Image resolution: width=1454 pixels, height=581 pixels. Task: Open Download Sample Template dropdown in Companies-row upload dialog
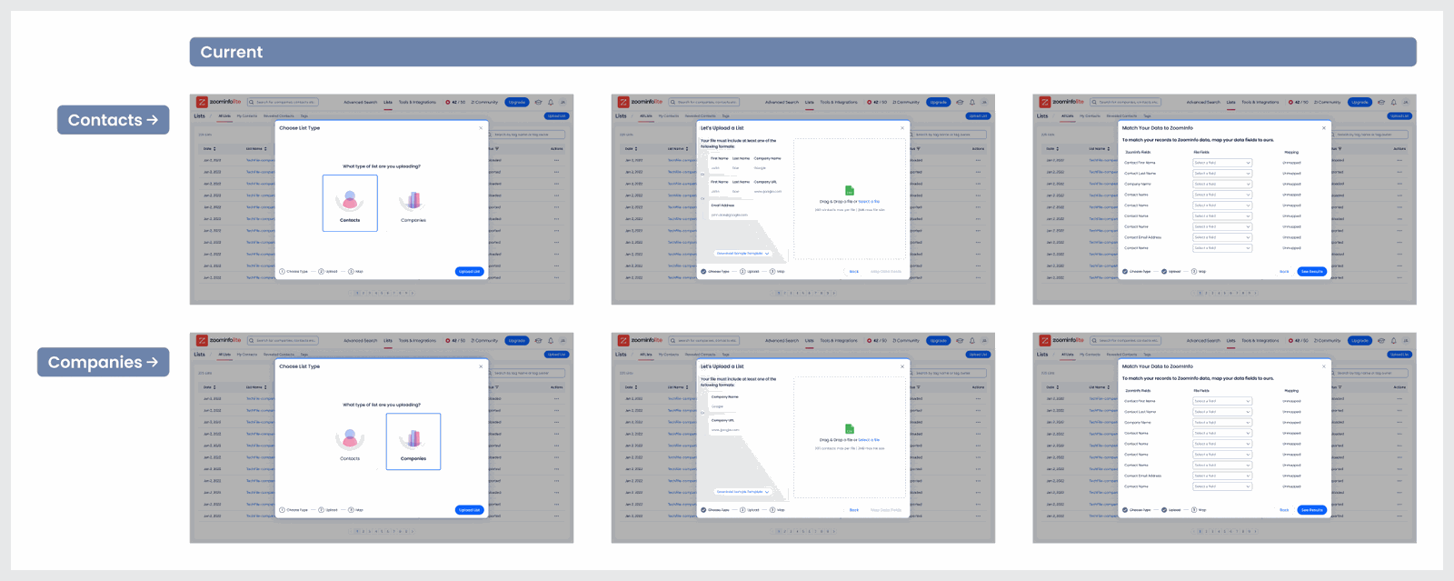pos(742,491)
